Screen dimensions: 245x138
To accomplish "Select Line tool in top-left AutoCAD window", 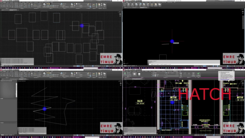I will pos(2,5).
